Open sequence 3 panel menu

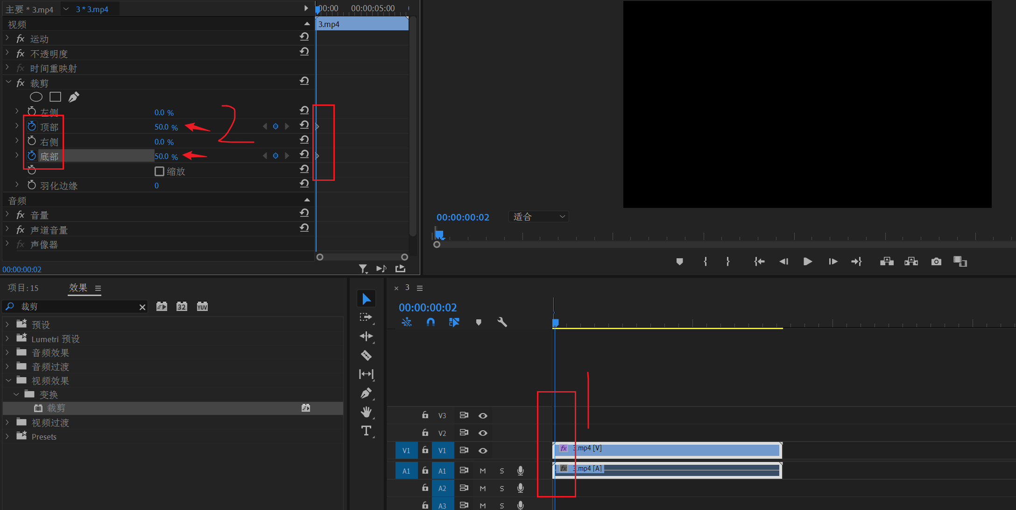pyautogui.click(x=420, y=288)
